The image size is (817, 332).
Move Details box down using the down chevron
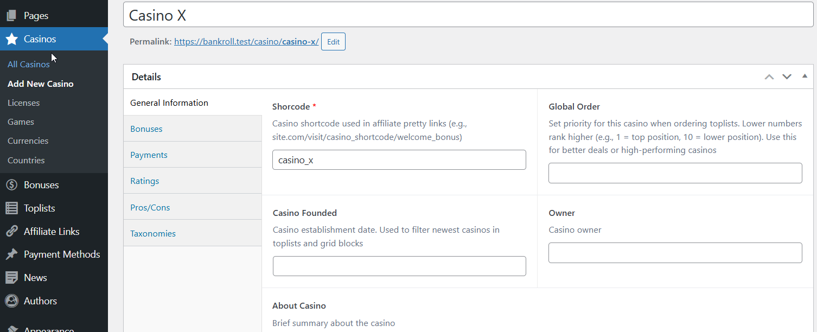787,76
